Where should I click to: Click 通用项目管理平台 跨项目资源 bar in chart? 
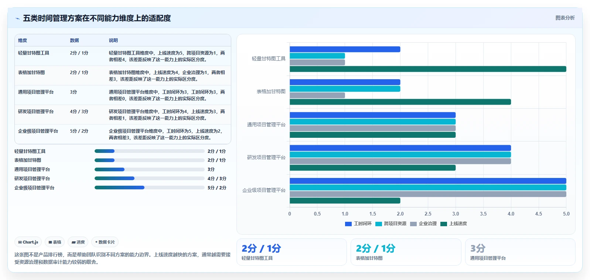point(372,122)
